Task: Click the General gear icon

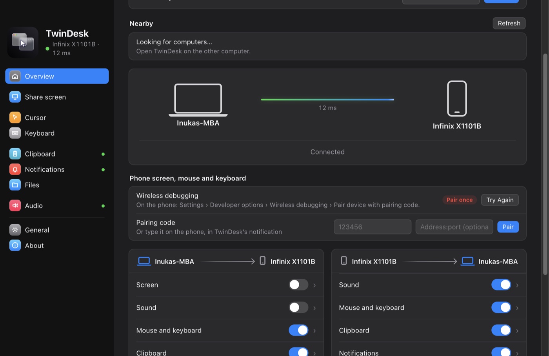Action: click(x=15, y=230)
